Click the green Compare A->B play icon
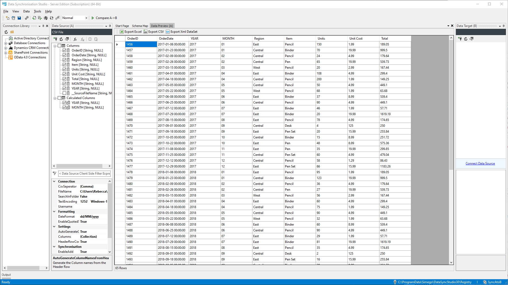The height and width of the screenshot is (285, 508). [x=93, y=18]
